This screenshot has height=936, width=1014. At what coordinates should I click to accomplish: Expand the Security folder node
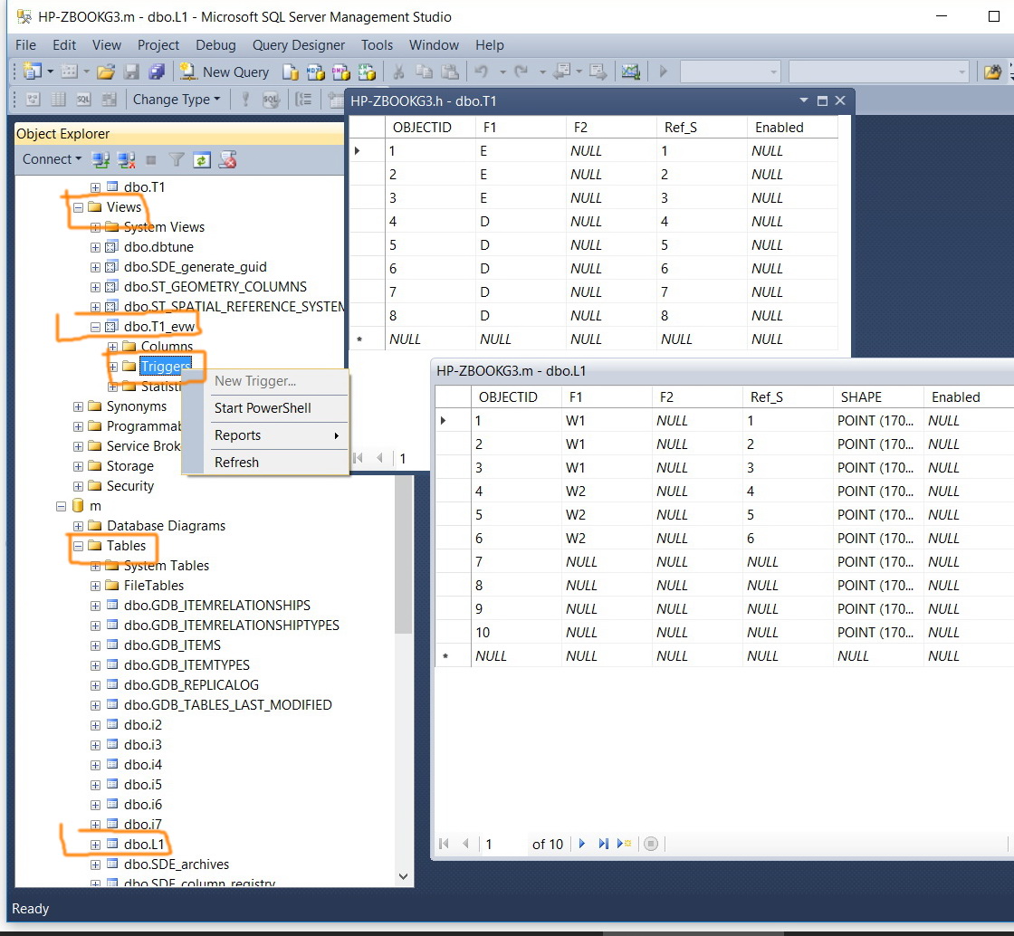click(78, 486)
